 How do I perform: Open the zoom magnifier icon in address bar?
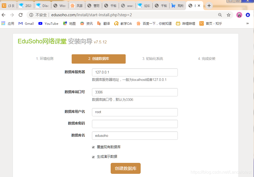220,15
